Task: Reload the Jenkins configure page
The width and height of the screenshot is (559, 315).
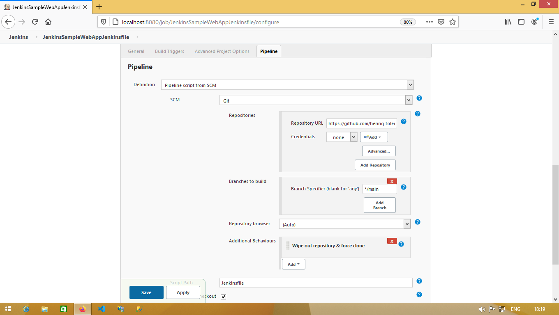Action: pos(35,22)
